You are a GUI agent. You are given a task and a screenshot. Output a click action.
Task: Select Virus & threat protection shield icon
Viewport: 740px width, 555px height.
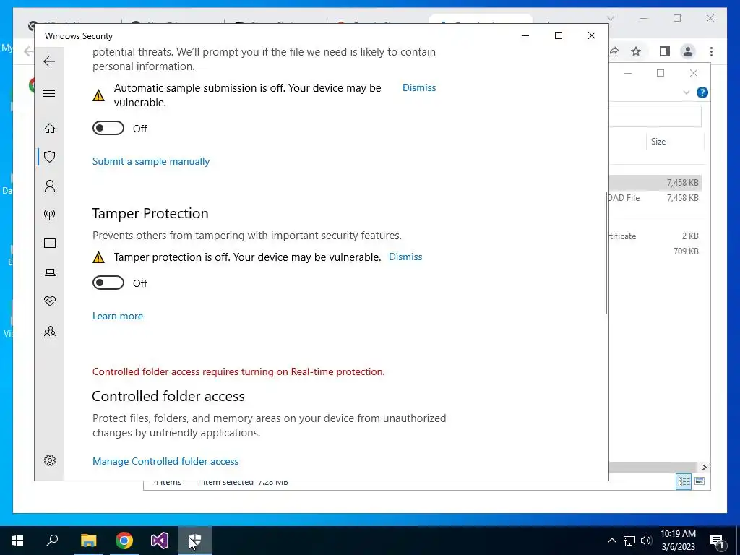point(50,157)
